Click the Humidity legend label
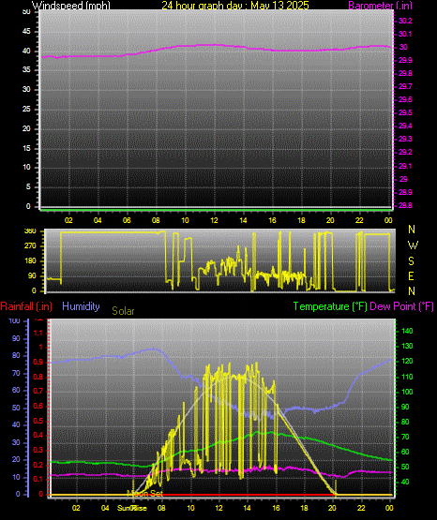Viewport: 437px width, 520px height. pyautogui.click(x=81, y=306)
